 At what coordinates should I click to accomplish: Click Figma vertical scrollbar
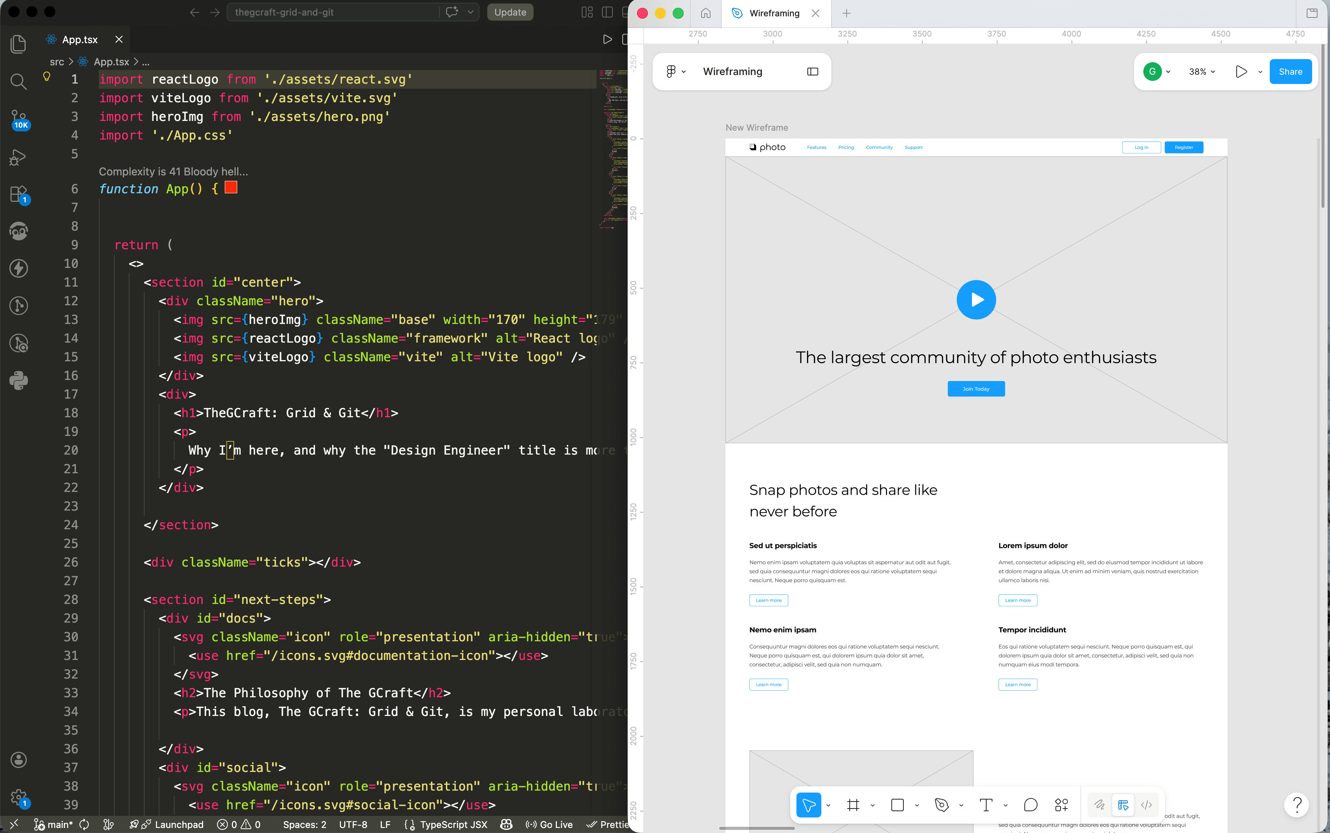click(1322, 127)
